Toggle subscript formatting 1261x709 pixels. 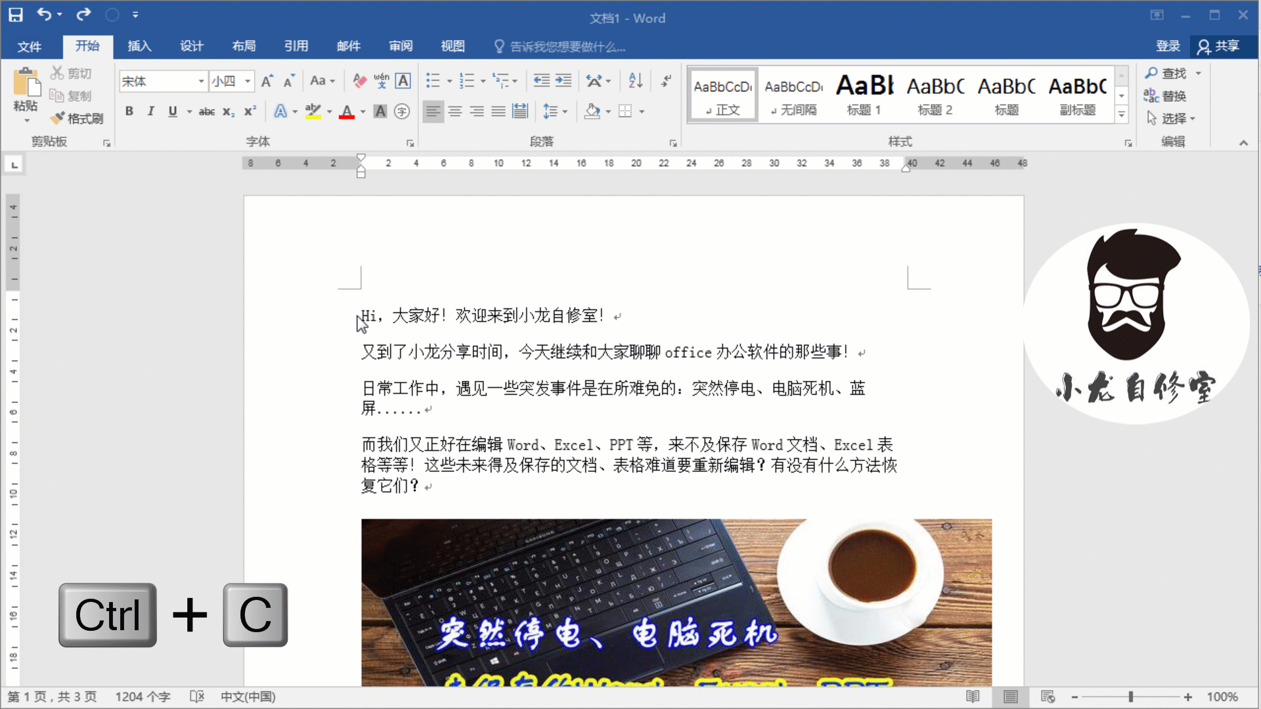pos(229,112)
